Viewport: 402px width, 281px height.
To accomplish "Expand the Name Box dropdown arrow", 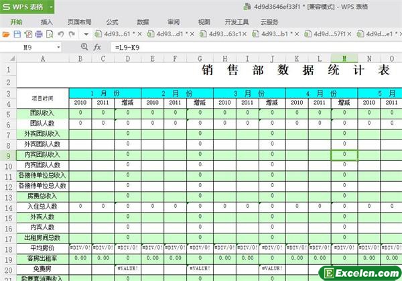I will coord(58,48).
